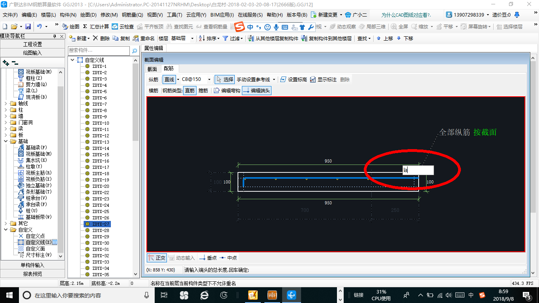This screenshot has width=539, height=303.
Task: Open the 基础层 floor dropdown
Action: (192, 38)
